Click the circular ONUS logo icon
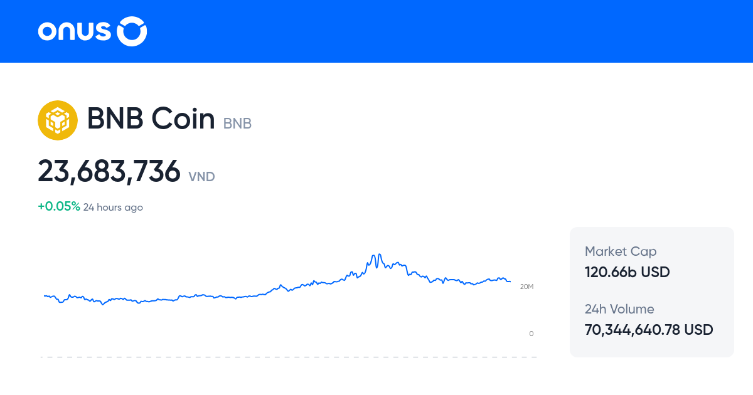Screen dimensions: 753x395 132,31
